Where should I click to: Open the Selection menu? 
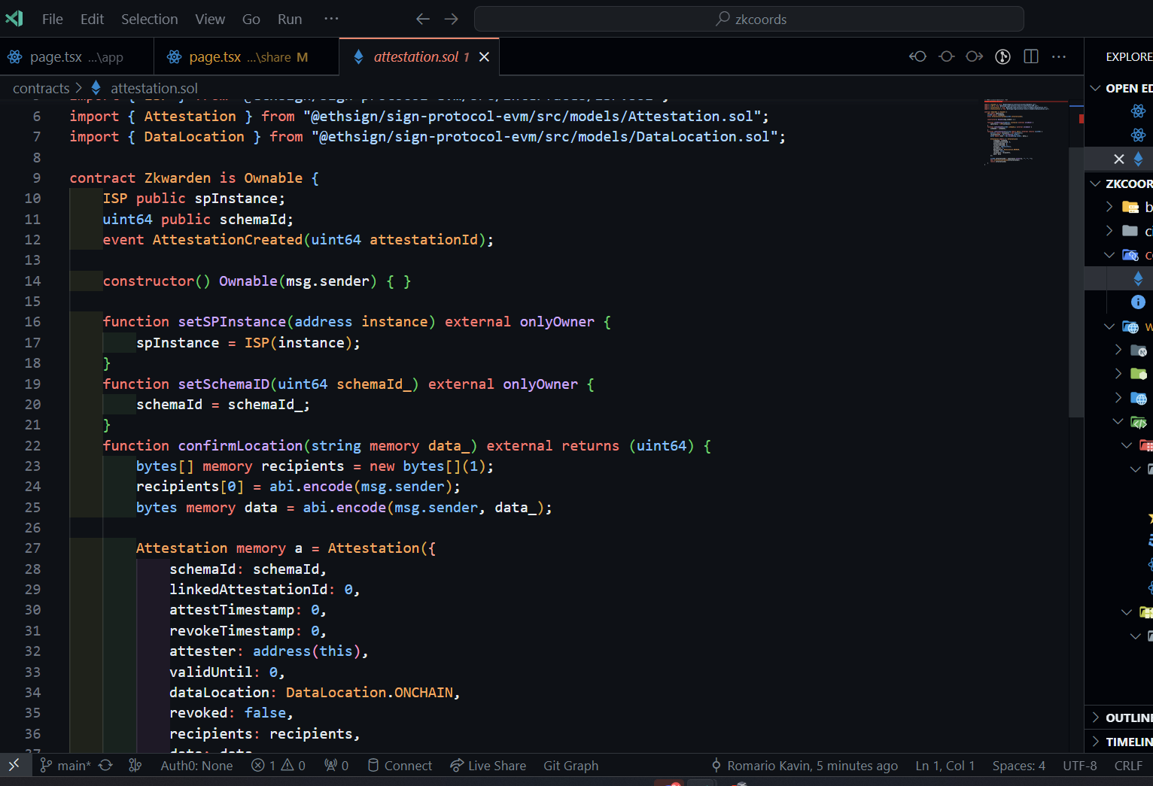tap(150, 20)
